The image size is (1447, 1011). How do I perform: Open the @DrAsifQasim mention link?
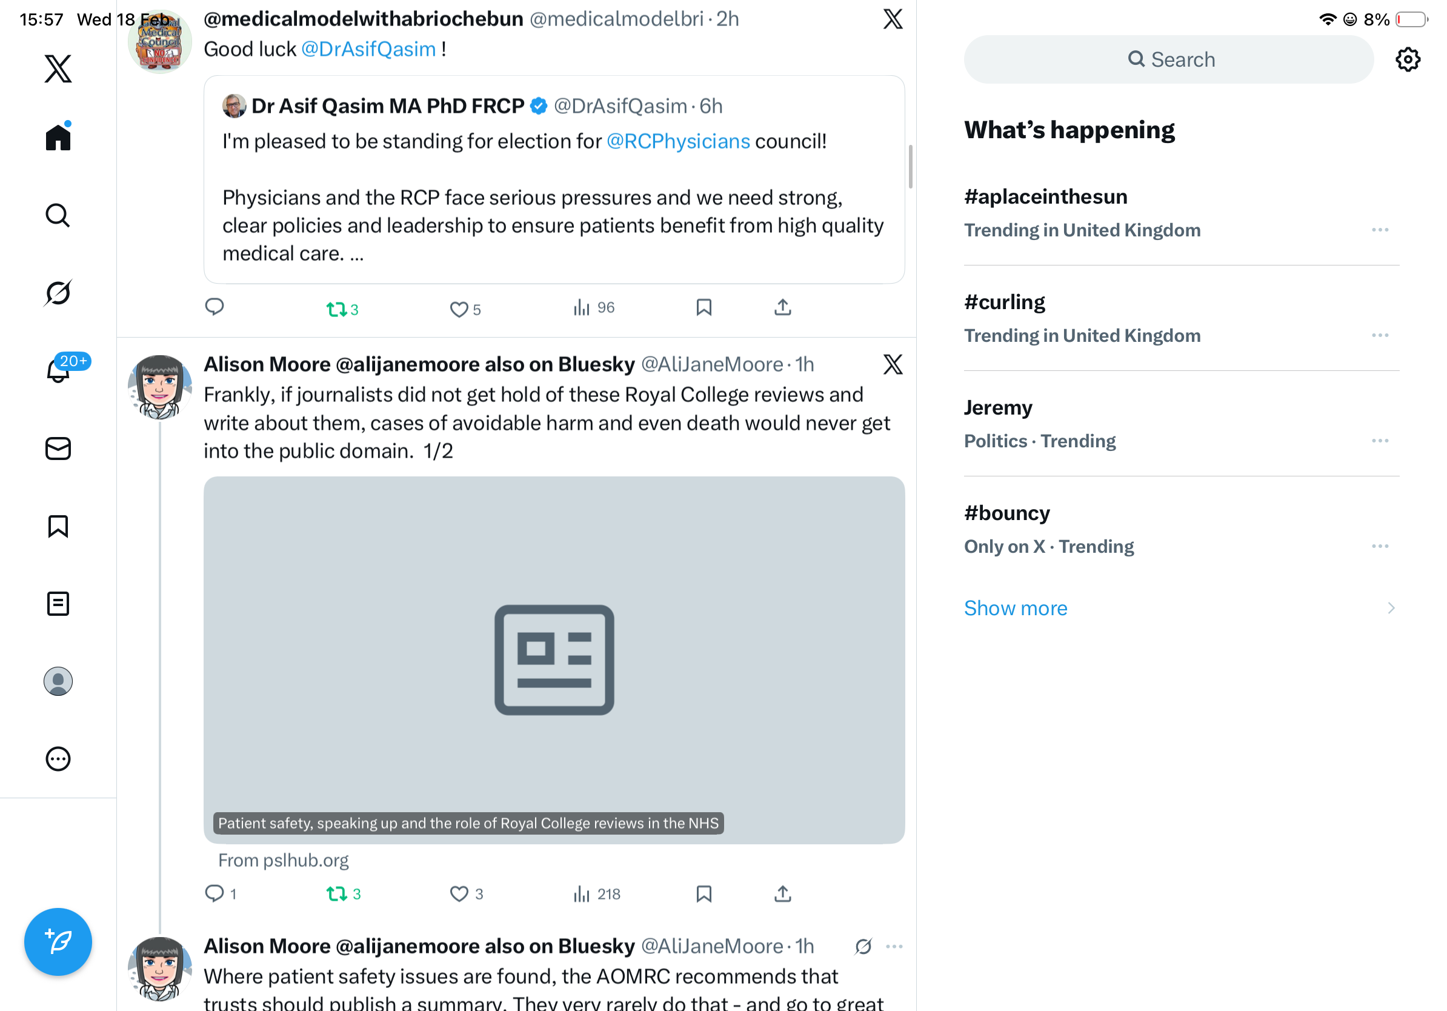368,49
